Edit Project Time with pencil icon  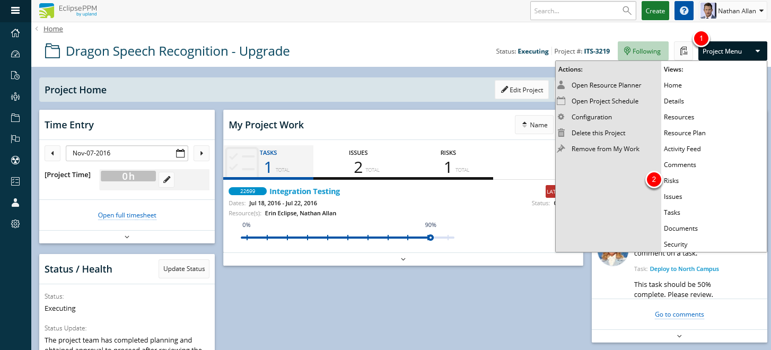coord(167,180)
